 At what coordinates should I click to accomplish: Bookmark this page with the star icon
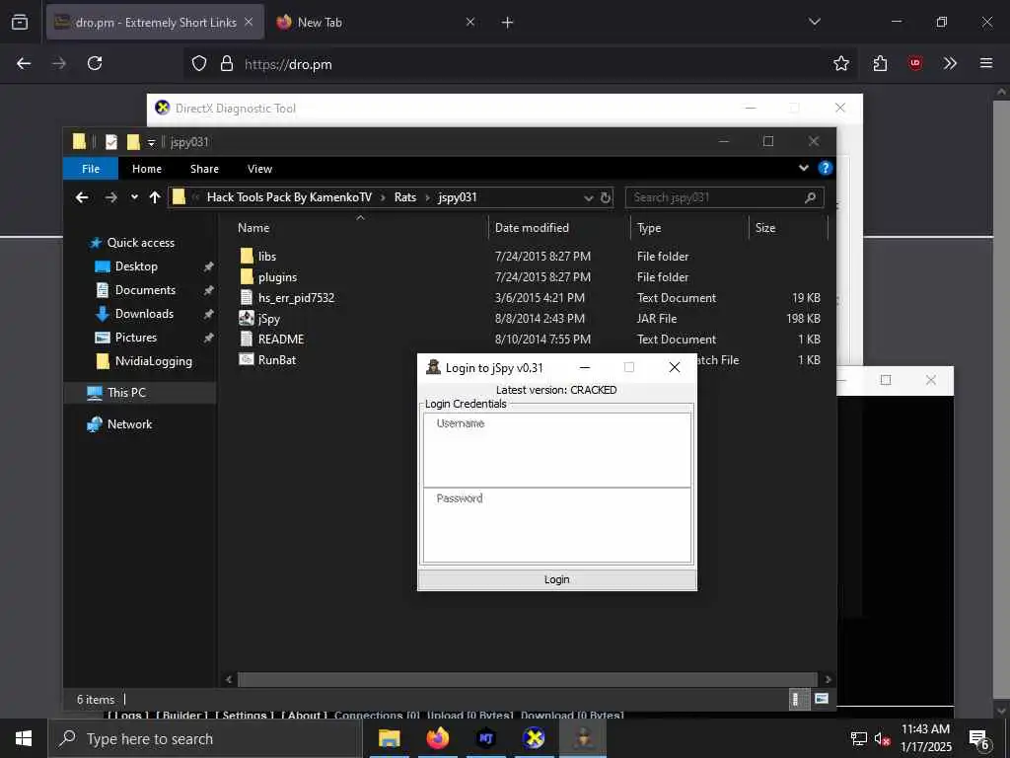click(x=840, y=63)
